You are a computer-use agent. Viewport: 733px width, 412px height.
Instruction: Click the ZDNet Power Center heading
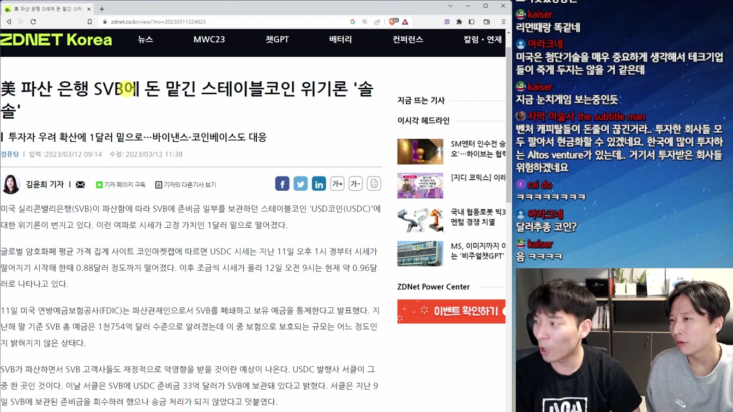(x=434, y=287)
